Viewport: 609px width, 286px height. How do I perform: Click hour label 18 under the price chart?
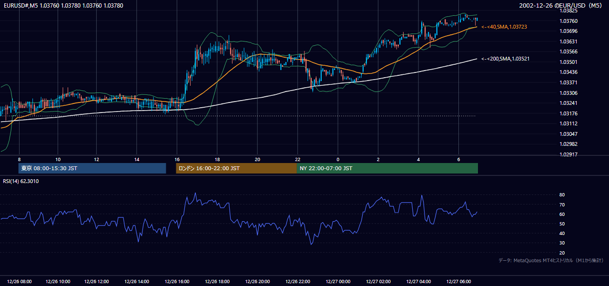[217, 159]
